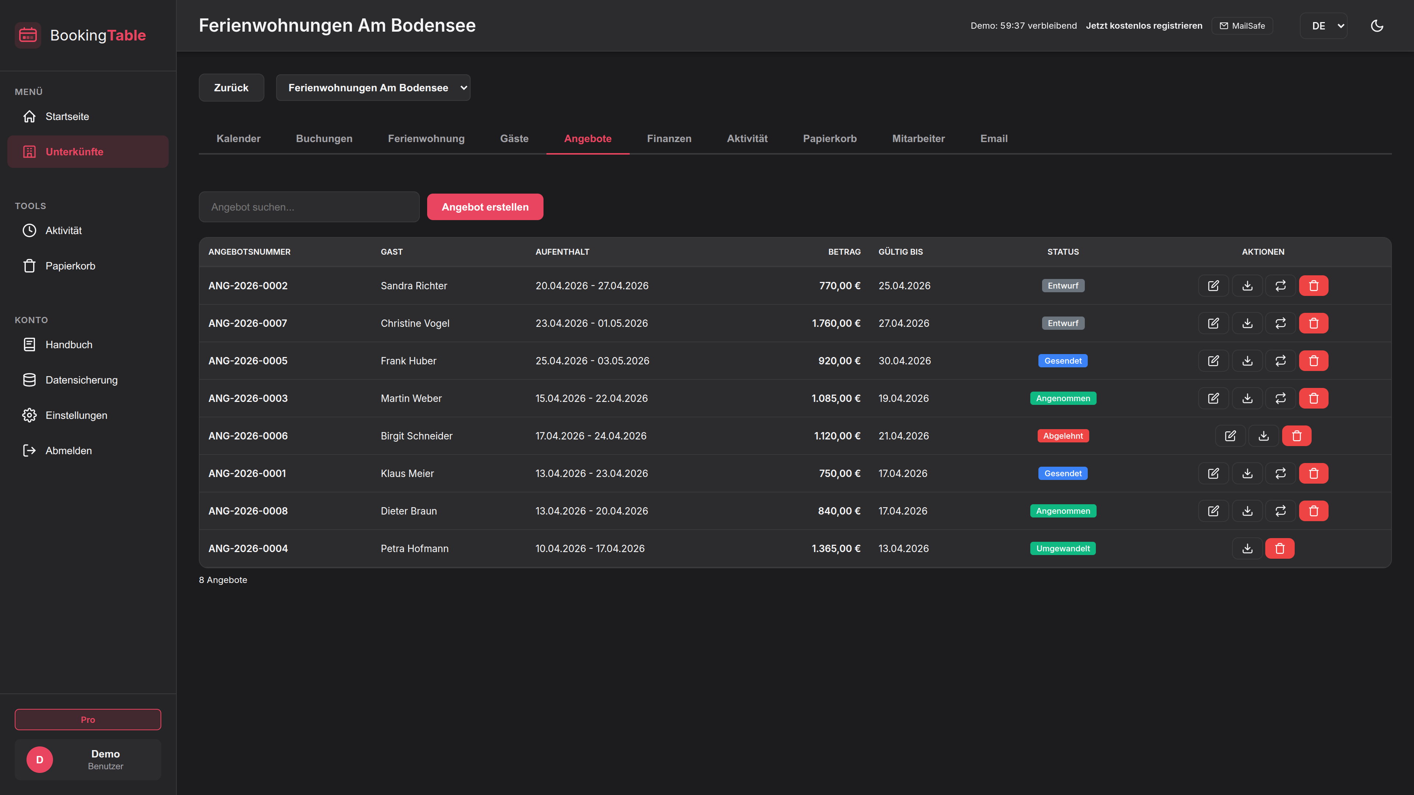Switch to the Kalender tab
The image size is (1414, 795).
[238, 139]
